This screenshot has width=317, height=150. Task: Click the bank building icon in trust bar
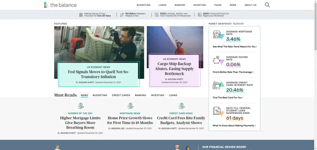(x=81, y=15)
